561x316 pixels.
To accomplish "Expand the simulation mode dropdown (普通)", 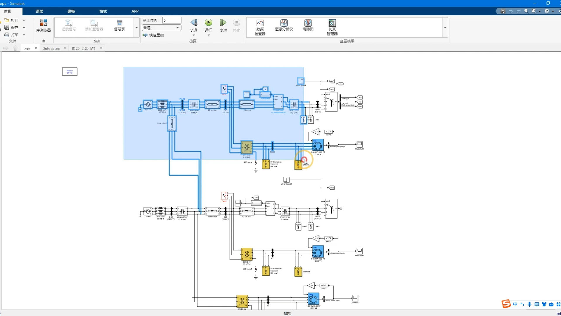I will [177, 28].
